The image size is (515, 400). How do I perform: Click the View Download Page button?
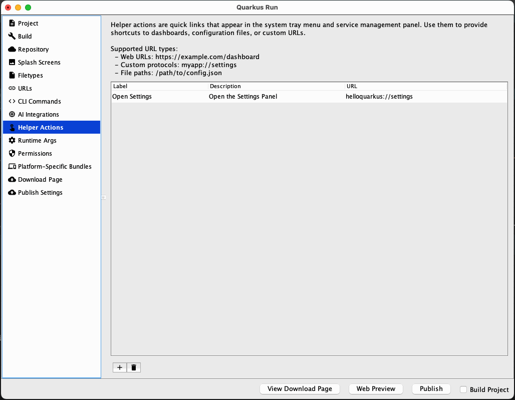pos(300,388)
